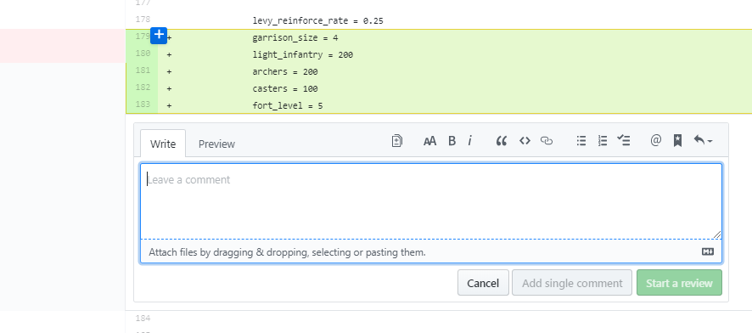This screenshot has width=752, height=333.
Task: Insert a quote with quotation icon
Action: pyautogui.click(x=501, y=140)
